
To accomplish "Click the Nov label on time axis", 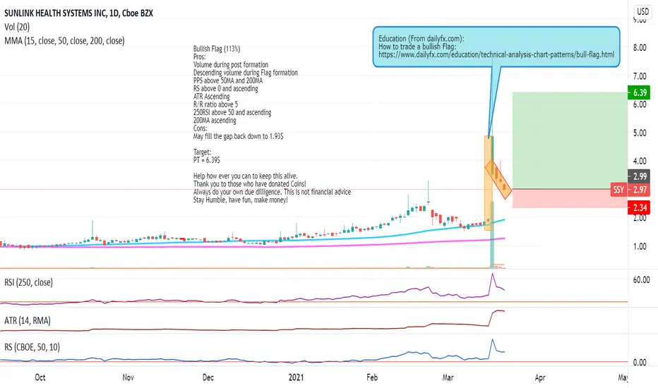I will click(128, 377).
